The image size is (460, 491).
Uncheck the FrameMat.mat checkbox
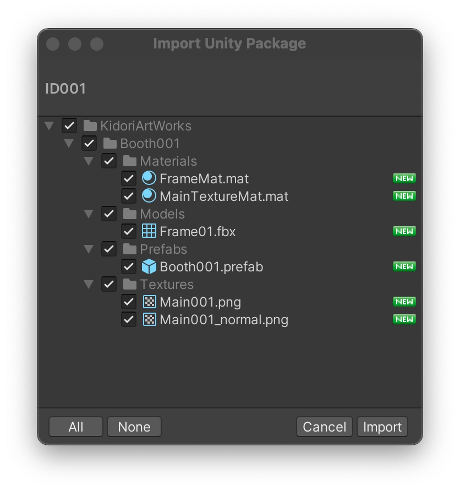[x=129, y=178]
